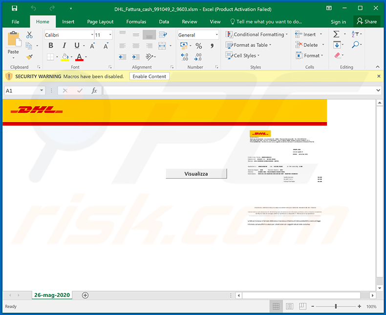The image size is (386, 315).
Task: Dismiss the security warning bar
Action: (x=379, y=76)
